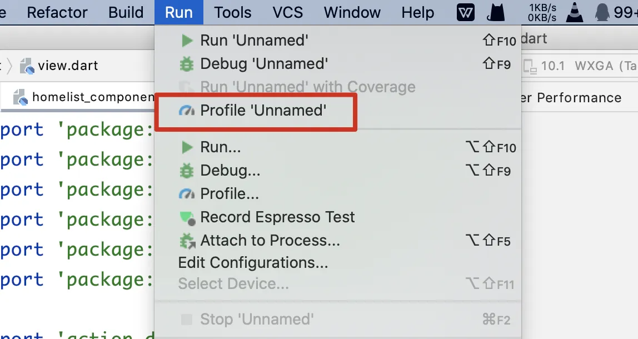Click the WPS icon in the menu bar
The width and height of the screenshot is (638, 339).
coord(465,12)
